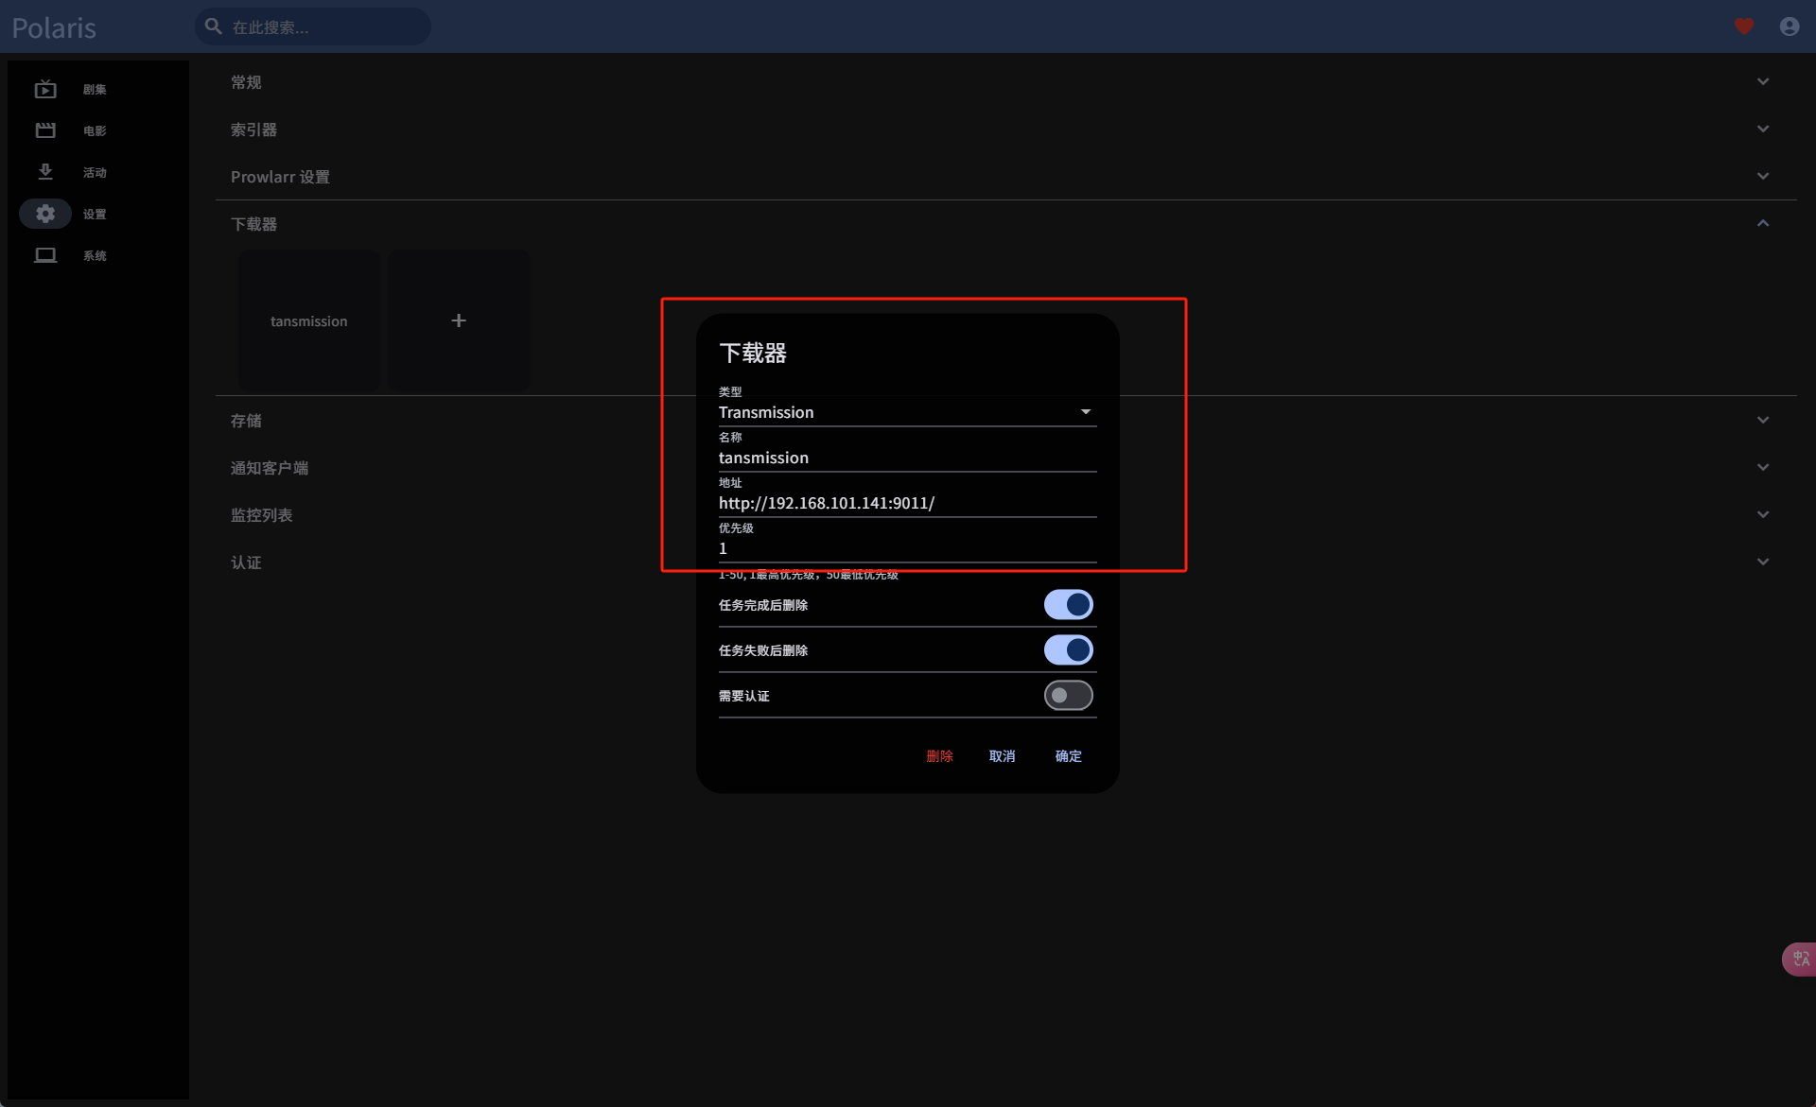
Task: Click the 常规 section title
Action: (246, 82)
